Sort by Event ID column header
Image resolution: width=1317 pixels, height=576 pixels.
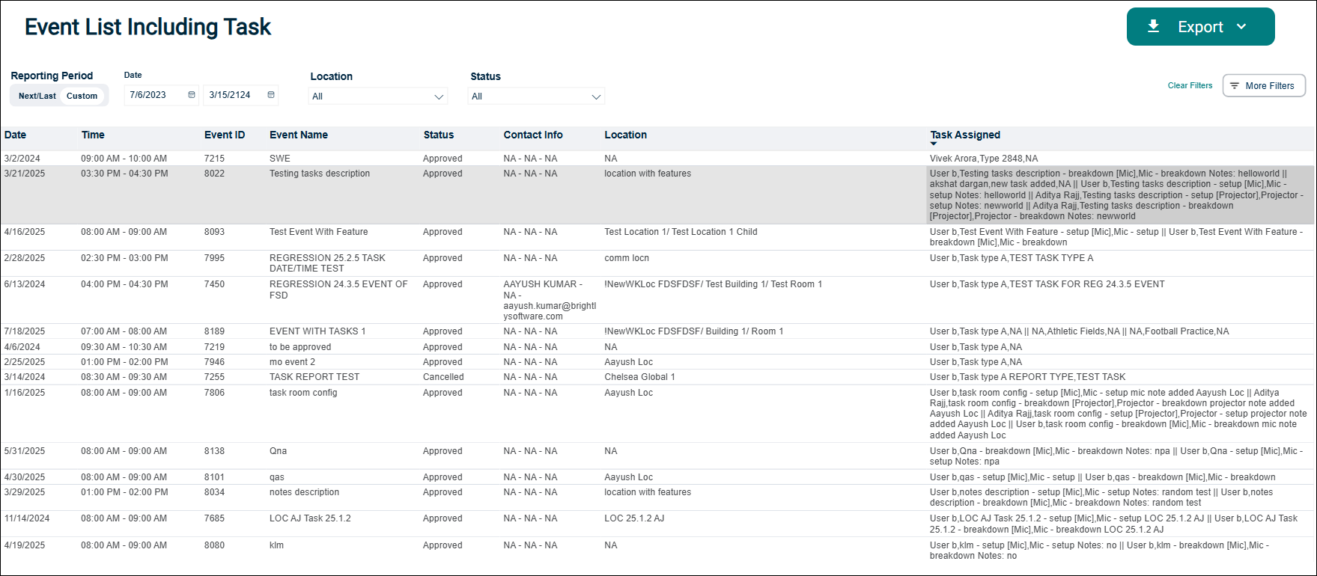click(x=225, y=135)
